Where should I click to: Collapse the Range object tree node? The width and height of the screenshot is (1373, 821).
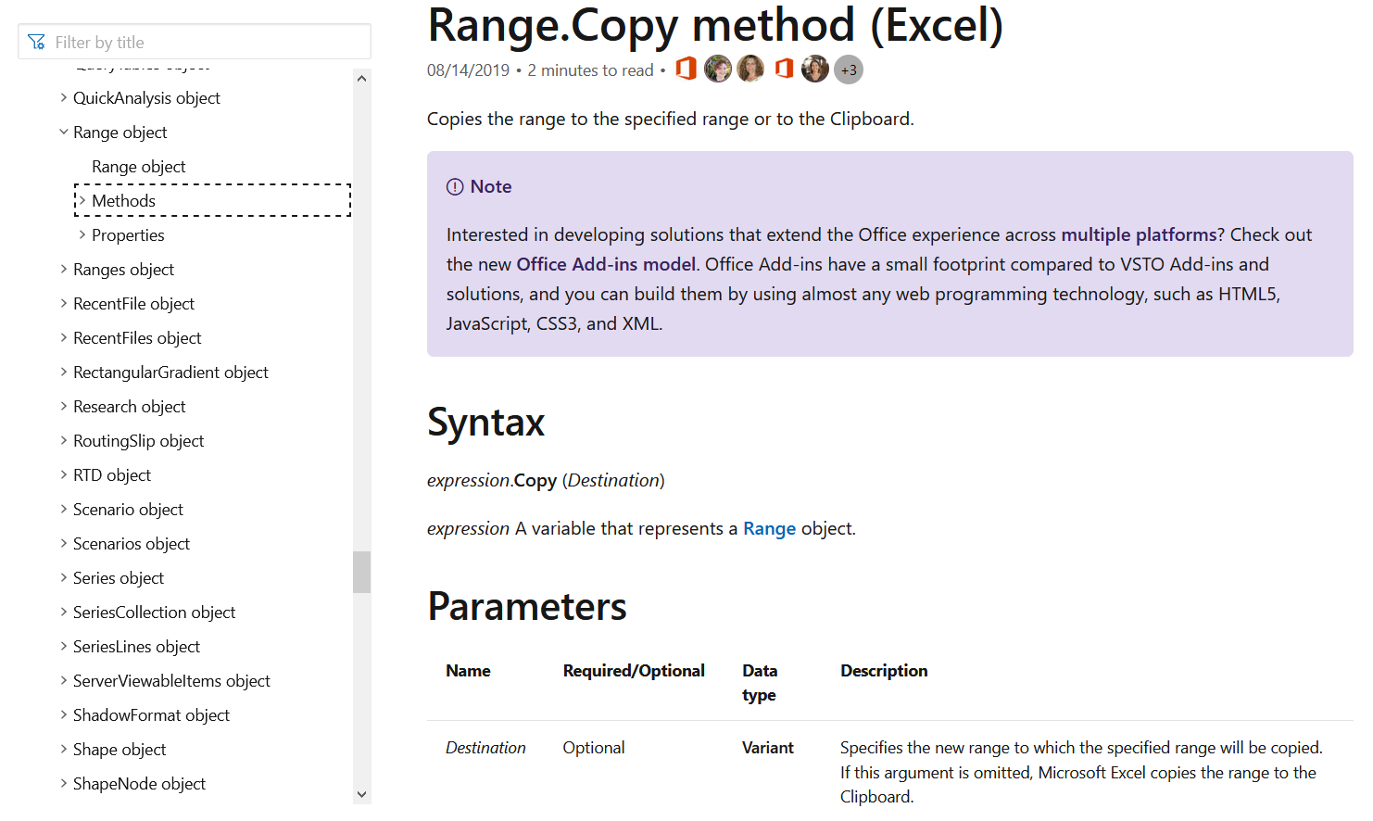(64, 133)
